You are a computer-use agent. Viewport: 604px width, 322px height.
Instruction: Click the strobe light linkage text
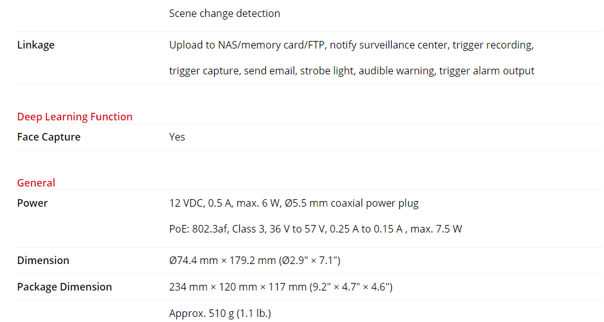pyautogui.click(x=326, y=71)
